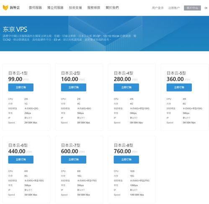
Task: Order the 日本云-8型 plan at 760.00
Action: click(126, 160)
